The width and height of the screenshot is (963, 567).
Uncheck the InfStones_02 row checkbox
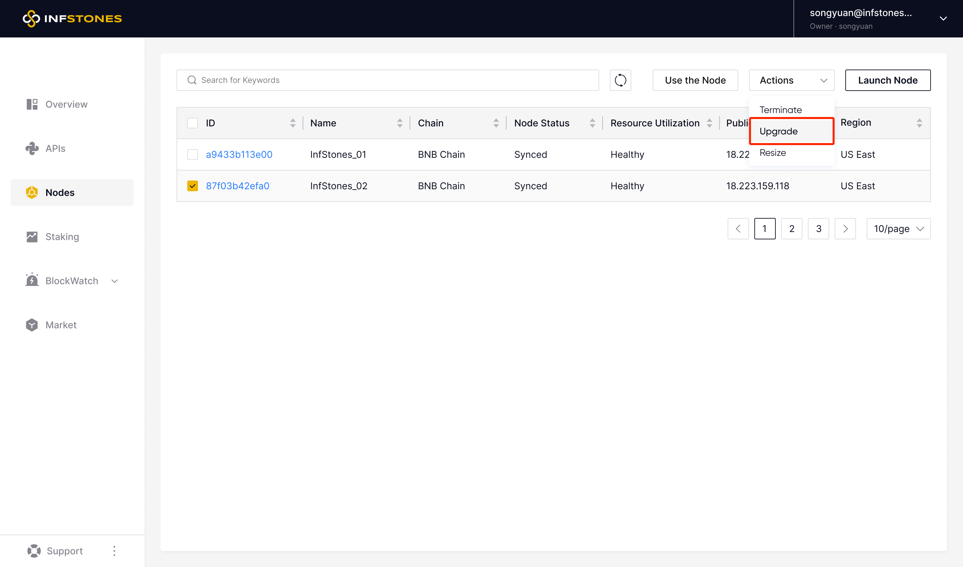click(193, 186)
